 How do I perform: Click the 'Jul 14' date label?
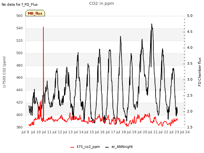point(79,132)
